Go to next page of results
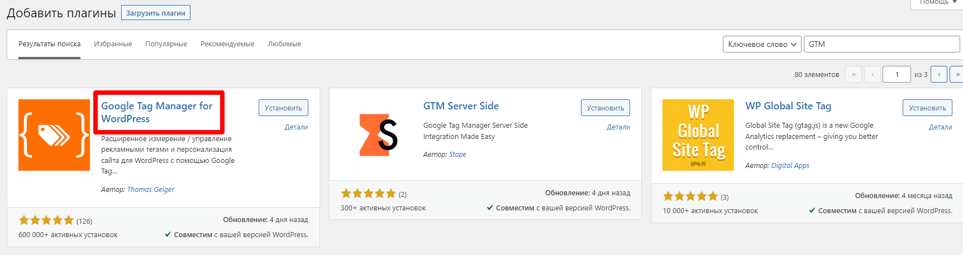The width and height of the screenshot is (963, 255). point(939,74)
